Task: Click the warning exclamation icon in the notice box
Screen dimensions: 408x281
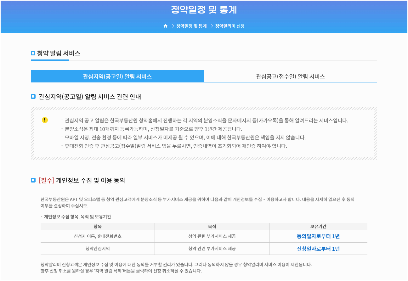Action: click(x=45, y=120)
